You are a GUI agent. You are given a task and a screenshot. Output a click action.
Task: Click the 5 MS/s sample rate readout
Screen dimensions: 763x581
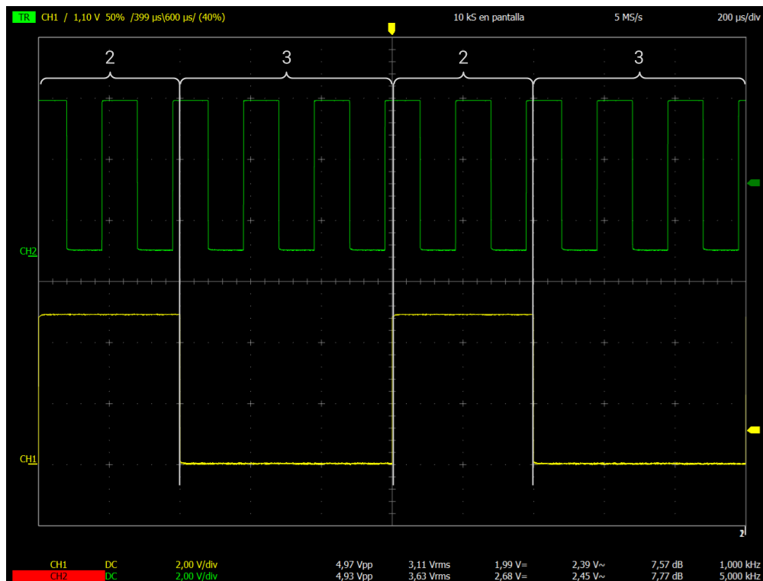pyautogui.click(x=628, y=18)
